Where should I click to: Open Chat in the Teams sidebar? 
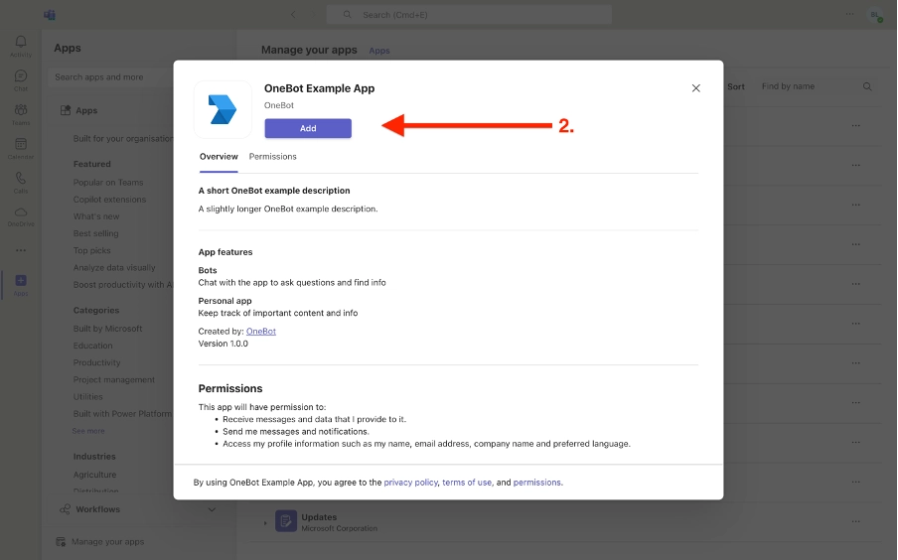tap(21, 80)
